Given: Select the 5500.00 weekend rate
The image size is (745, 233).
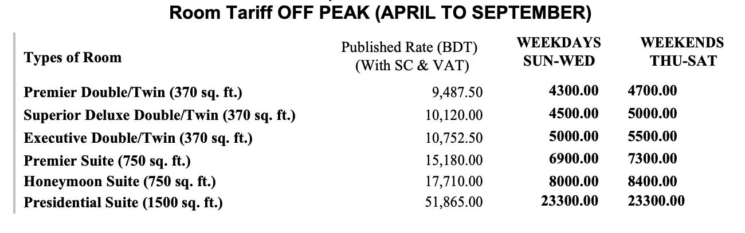Looking at the screenshot, I should coord(652,136).
